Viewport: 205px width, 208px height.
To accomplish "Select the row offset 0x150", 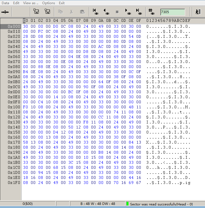I will tap(14, 132).
